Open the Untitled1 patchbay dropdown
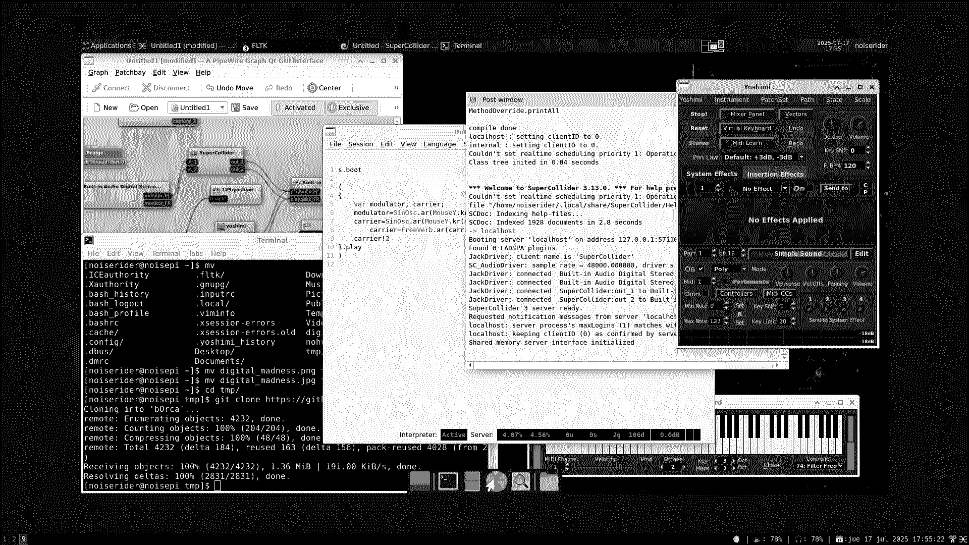The width and height of the screenshot is (969, 545). pos(198,107)
